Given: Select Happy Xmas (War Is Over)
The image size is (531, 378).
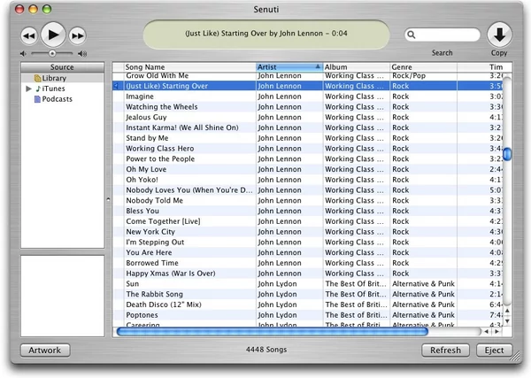Looking at the screenshot, I should click(x=307, y=274).
